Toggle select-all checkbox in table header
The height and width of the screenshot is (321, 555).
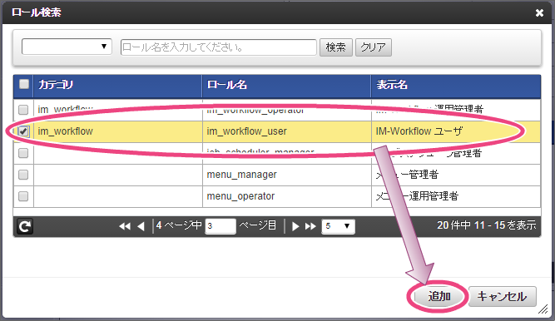(x=24, y=84)
